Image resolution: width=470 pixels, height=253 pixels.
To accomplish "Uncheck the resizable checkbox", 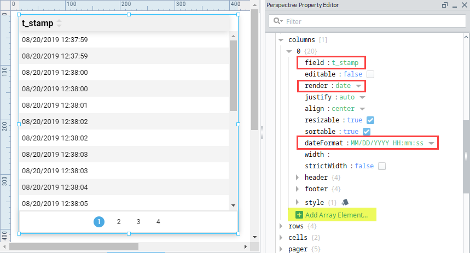I will [370, 120].
